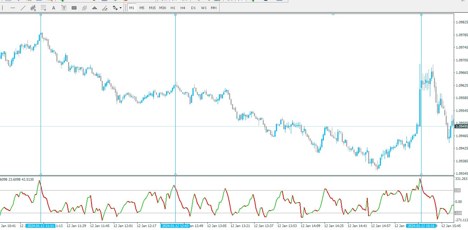Switch chart to W1 timeframe
The image size is (468, 230).
coord(203,8)
